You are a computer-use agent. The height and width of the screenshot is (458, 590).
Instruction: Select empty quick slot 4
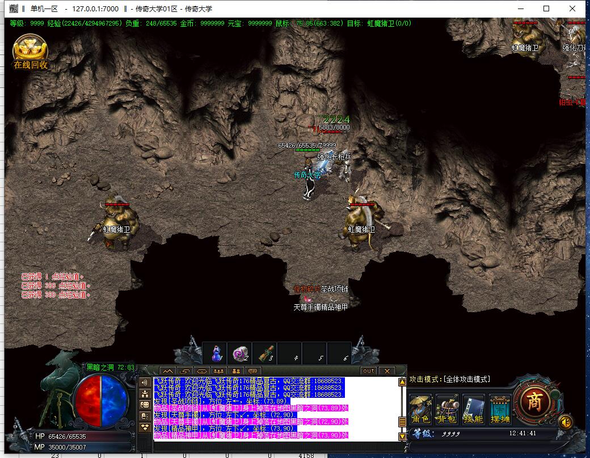(x=290, y=354)
